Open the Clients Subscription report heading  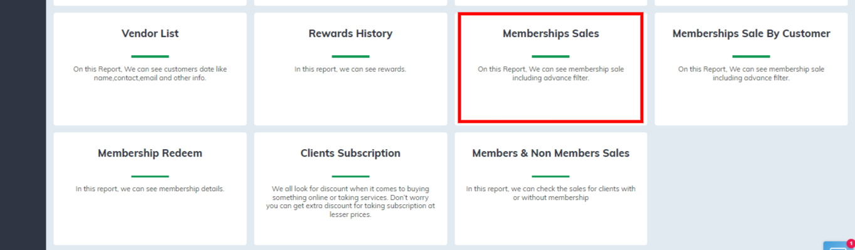tap(350, 154)
